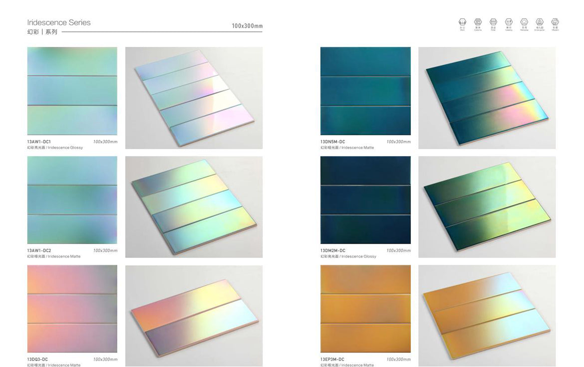Viewport: 584px width, 367px height.
Task: Select the teal 13DN5M-DC flat tile swatch
Action: coord(365,91)
